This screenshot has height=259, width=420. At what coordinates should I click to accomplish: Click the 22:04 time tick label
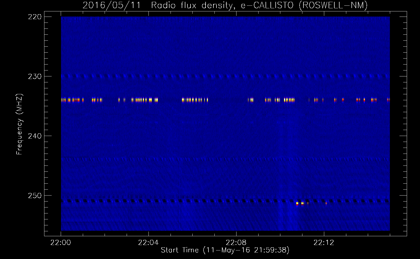coord(148,243)
